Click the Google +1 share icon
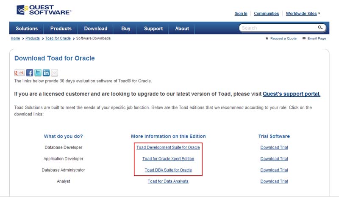The height and width of the screenshot is (197, 339). pyautogui.click(x=19, y=73)
